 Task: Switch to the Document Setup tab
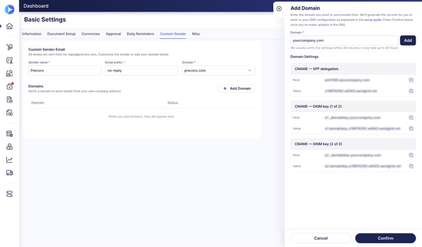click(61, 34)
